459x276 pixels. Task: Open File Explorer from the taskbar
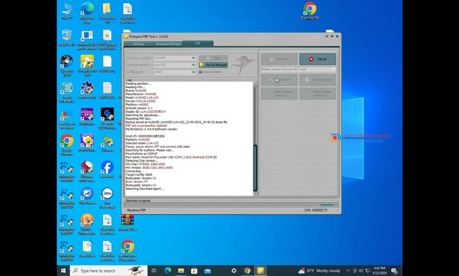click(181, 271)
